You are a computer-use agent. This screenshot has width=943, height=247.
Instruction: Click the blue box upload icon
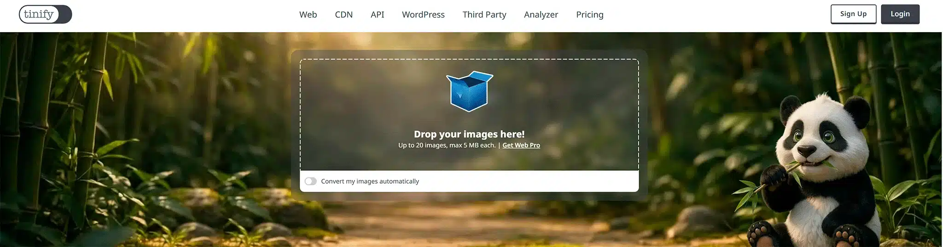tap(469, 91)
